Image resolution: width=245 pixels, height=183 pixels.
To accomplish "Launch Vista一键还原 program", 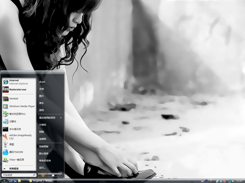I will [x=19, y=160].
